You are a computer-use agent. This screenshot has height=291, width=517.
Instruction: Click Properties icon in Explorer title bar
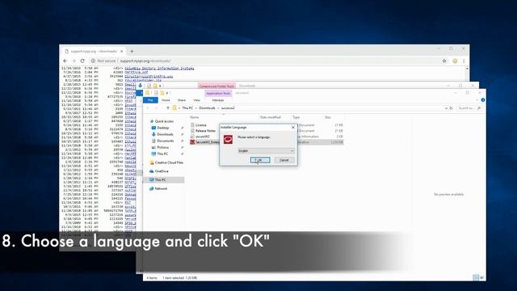(x=156, y=93)
